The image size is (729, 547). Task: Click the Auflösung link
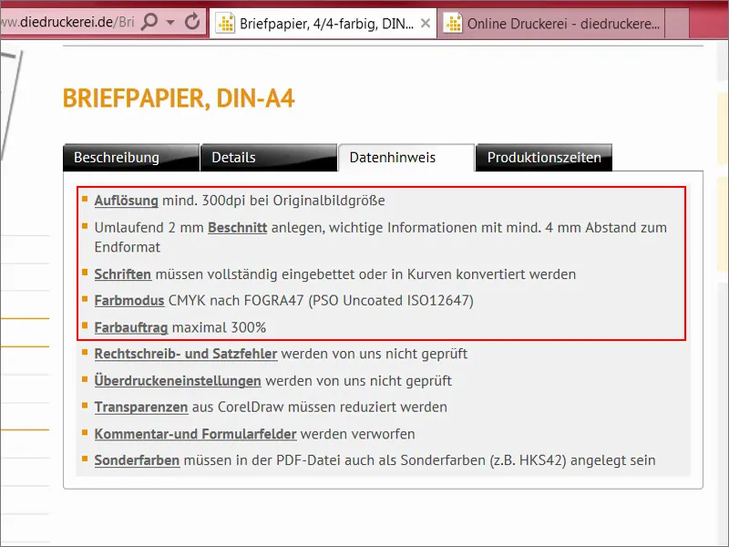pyautogui.click(x=126, y=201)
